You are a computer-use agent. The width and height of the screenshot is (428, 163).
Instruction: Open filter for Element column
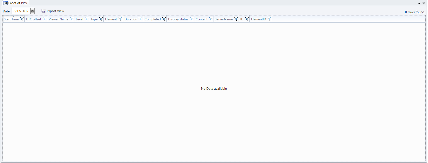(120, 19)
